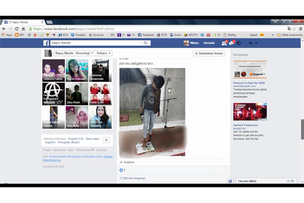Click the Facebook search input field

coord(97,43)
